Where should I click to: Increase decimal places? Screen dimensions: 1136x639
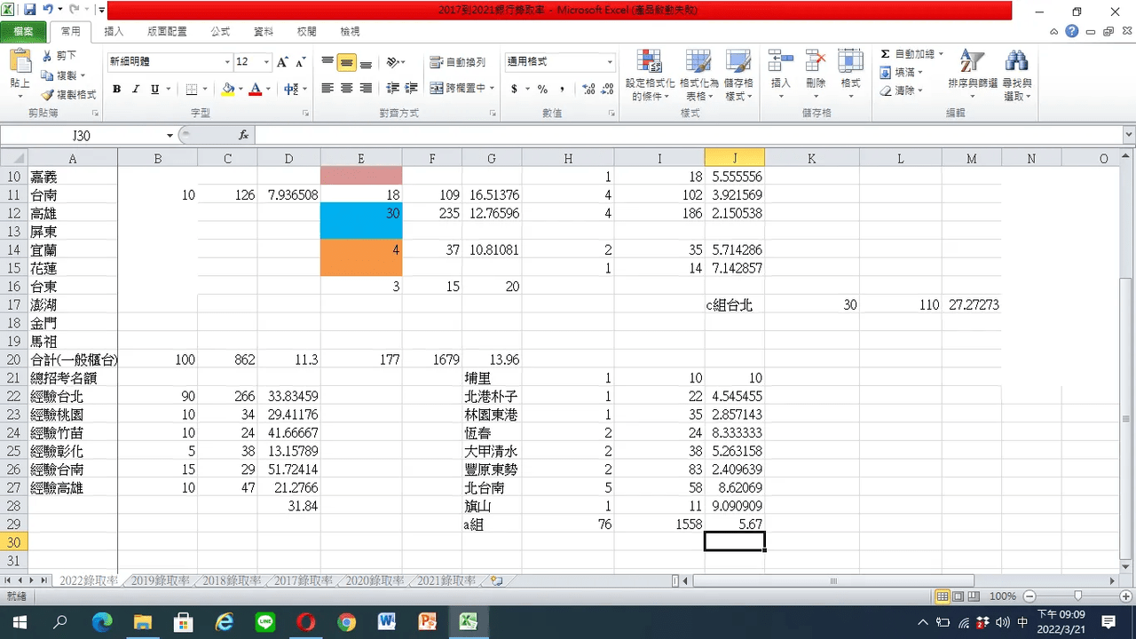click(x=587, y=89)
